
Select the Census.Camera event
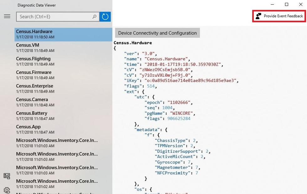click(x=63, y=102)
